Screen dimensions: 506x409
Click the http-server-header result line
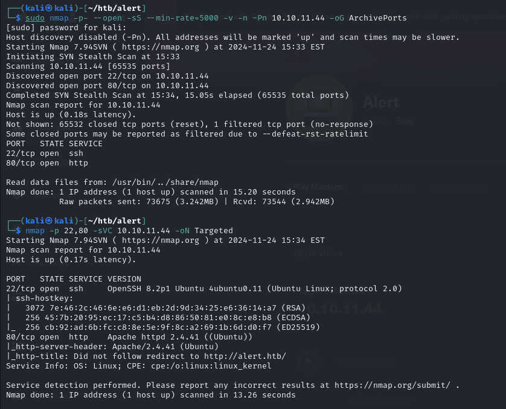[112, 346]
